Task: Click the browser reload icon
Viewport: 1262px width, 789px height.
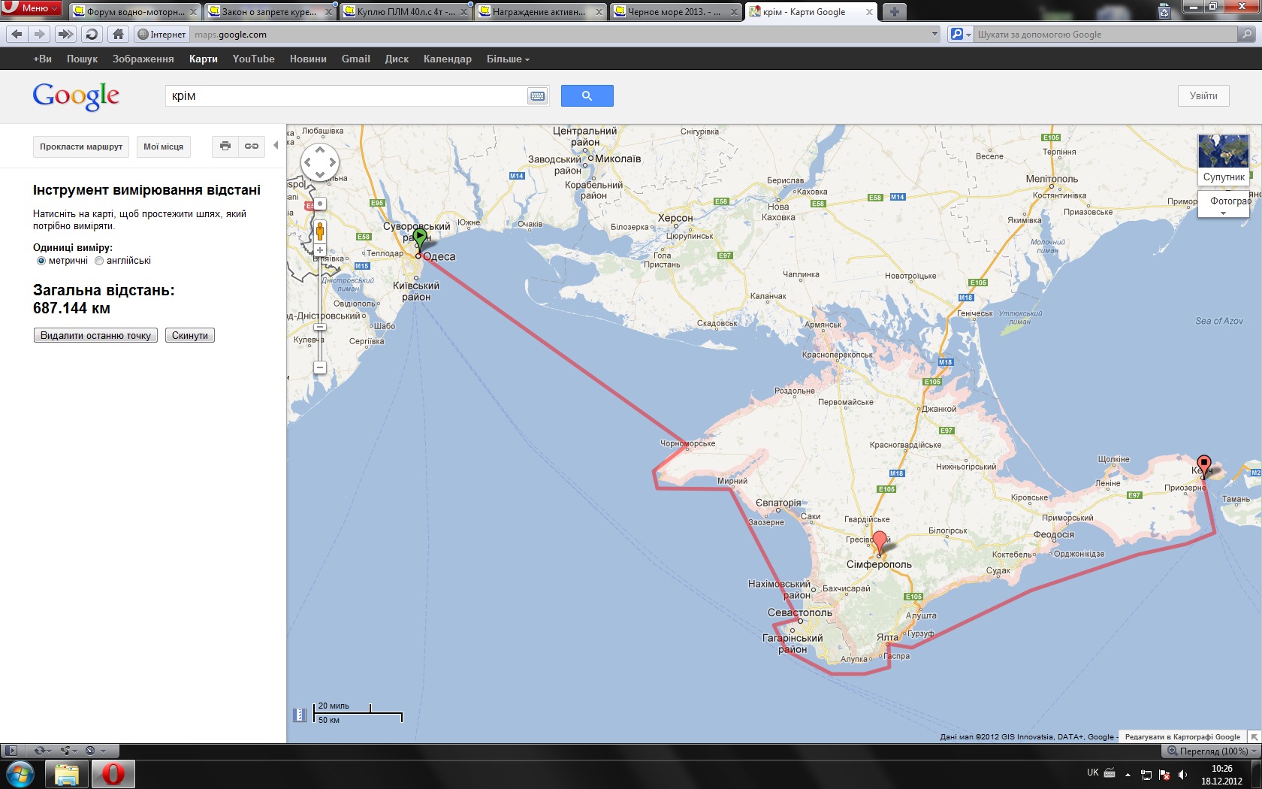Action: pos(92,34)
